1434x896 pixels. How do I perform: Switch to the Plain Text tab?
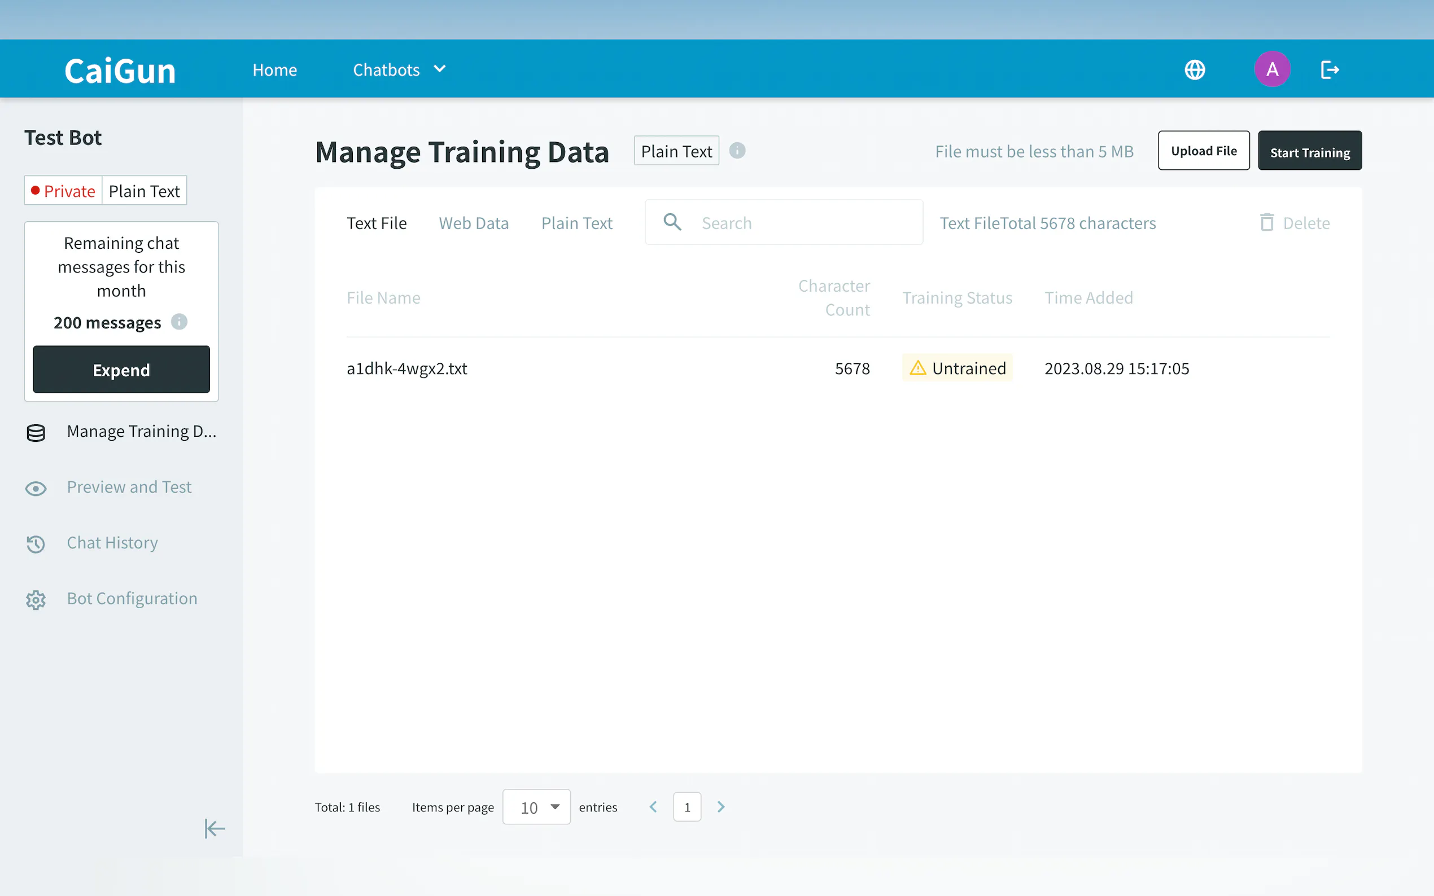[576, 223]
